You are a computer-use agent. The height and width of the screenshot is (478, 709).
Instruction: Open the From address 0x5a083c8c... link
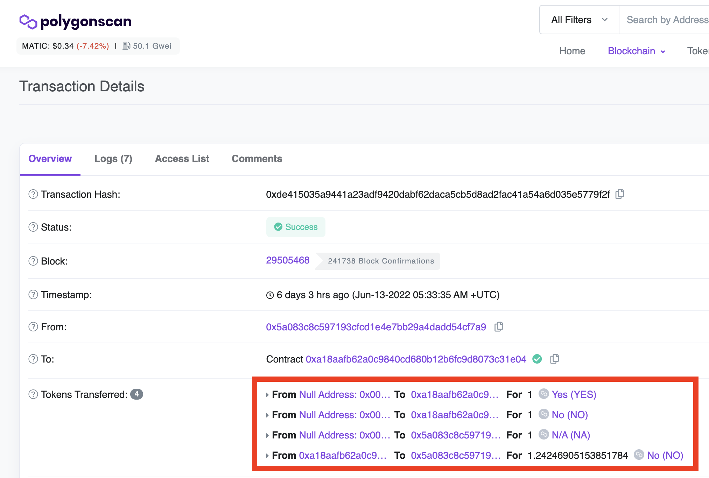tap(376, 327)
